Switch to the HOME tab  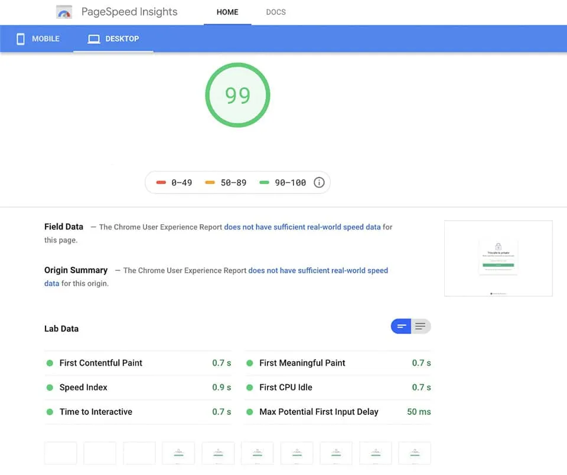[x=227, y=12]
